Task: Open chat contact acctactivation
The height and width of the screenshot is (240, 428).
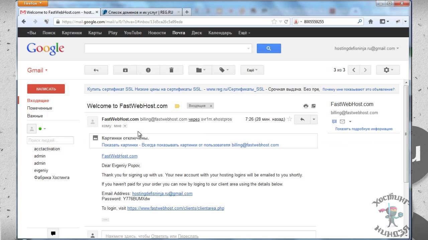Action: coord(47,149)
